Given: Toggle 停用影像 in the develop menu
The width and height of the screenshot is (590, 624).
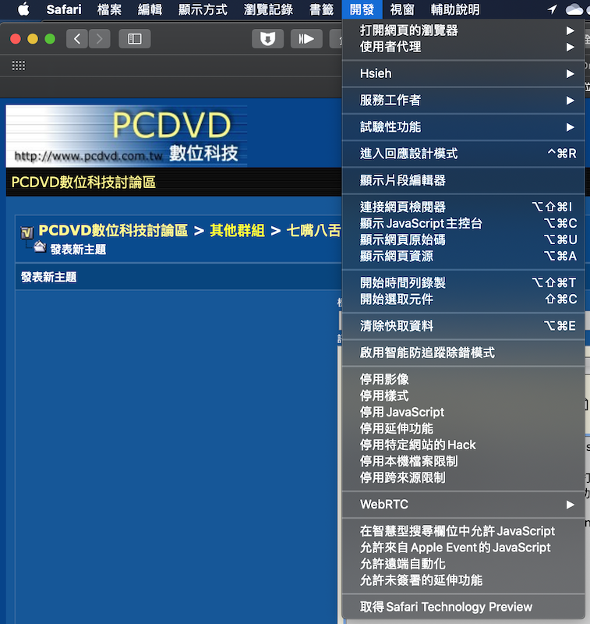Looking at the screenshot, I should 384,379.
